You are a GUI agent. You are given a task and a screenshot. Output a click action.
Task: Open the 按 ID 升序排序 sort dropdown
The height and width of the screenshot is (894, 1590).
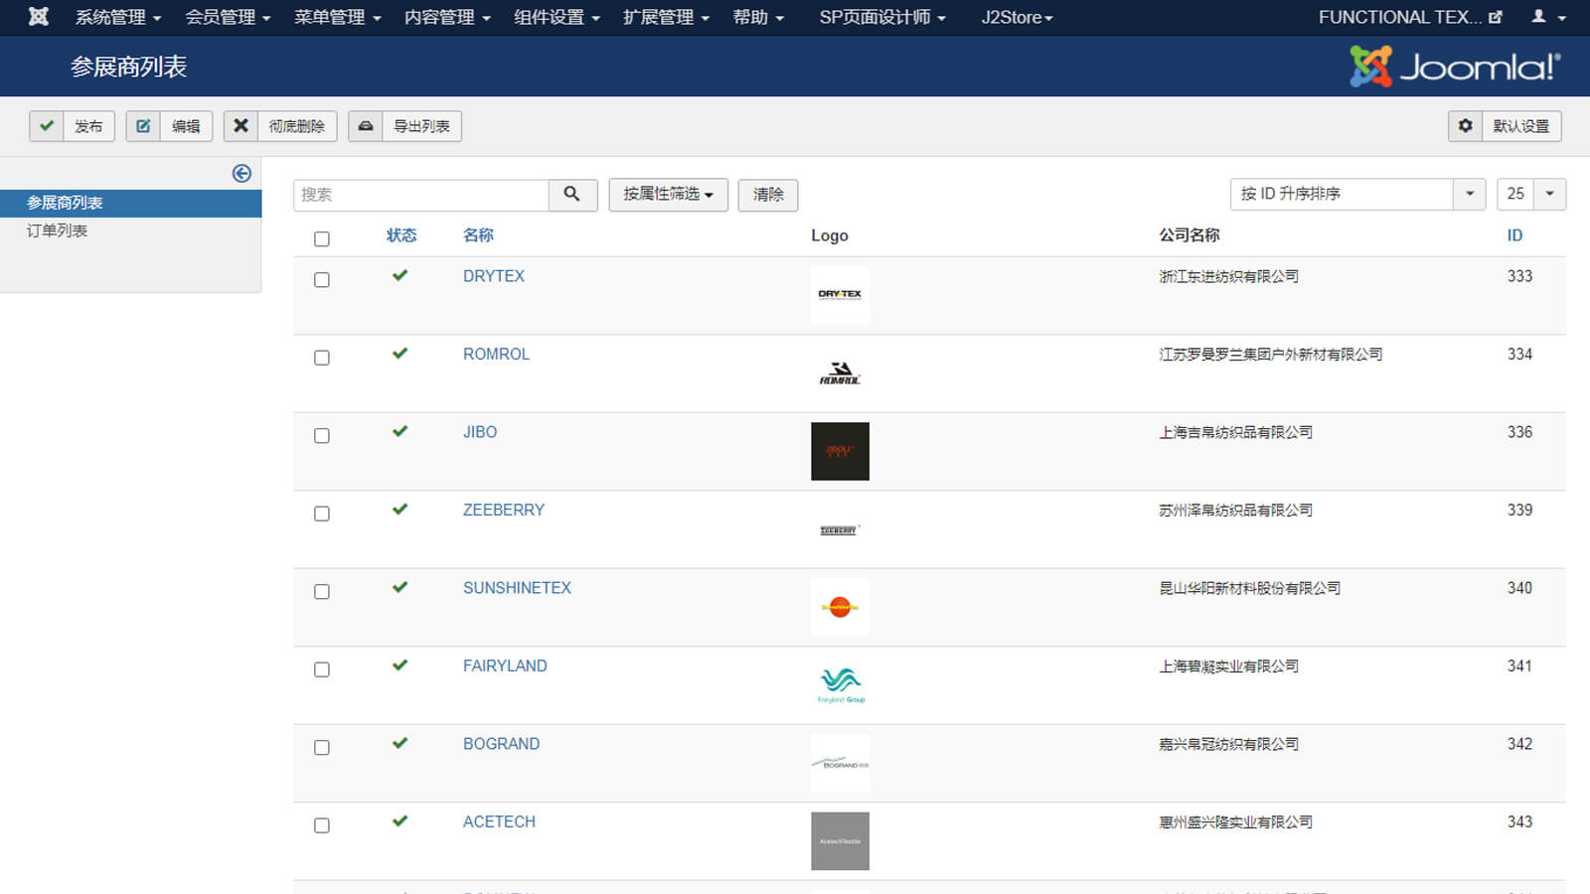[x=1357, y=195]
